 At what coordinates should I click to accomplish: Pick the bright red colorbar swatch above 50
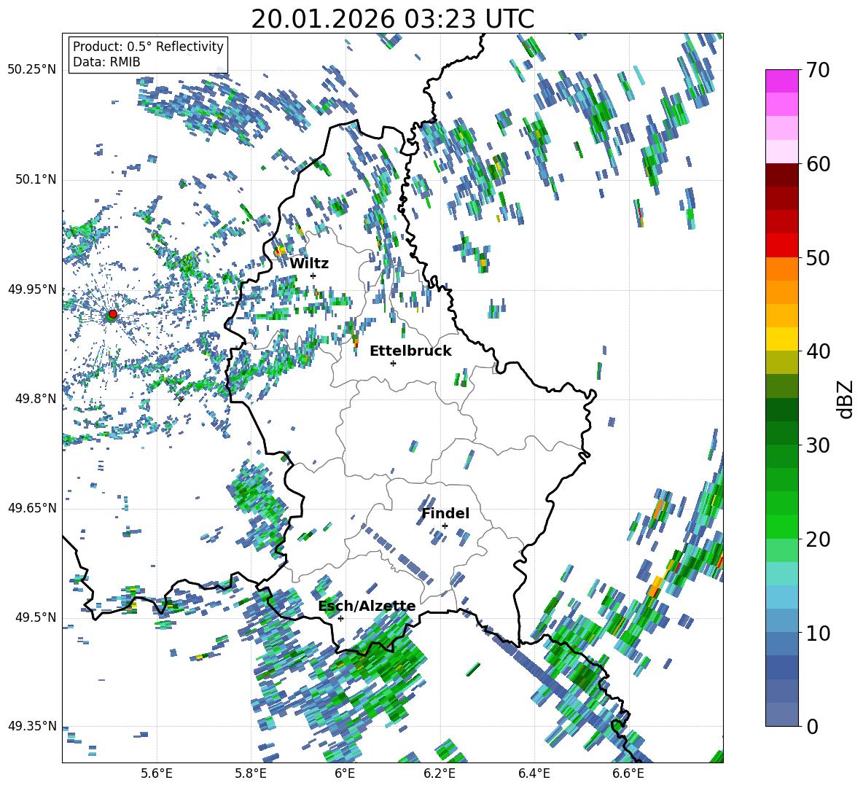(x=781, y=246)
